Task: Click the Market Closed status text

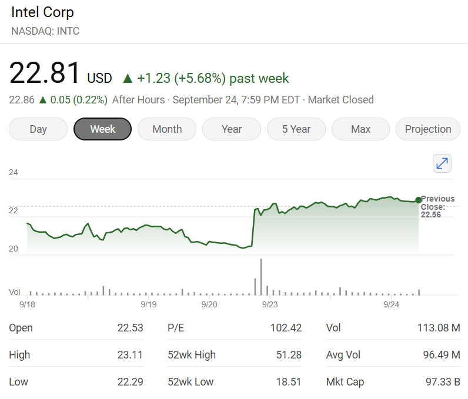Action: [x=341, y=100]
